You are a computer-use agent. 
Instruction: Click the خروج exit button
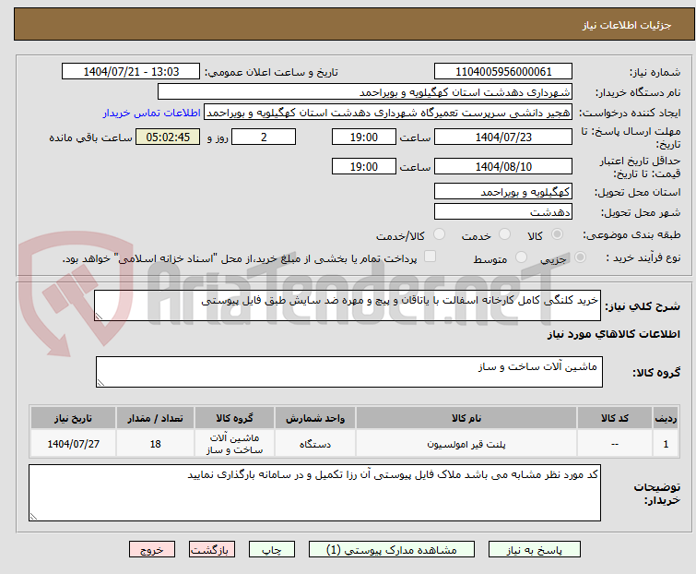[x=152, y=550]
